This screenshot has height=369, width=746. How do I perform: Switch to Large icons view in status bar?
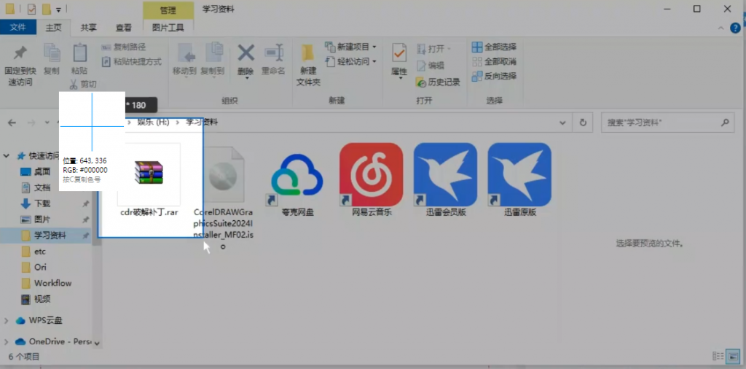pos(734,356)
